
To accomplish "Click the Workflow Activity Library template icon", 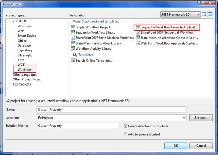I will pyautogui.click(x=73, y=48).
